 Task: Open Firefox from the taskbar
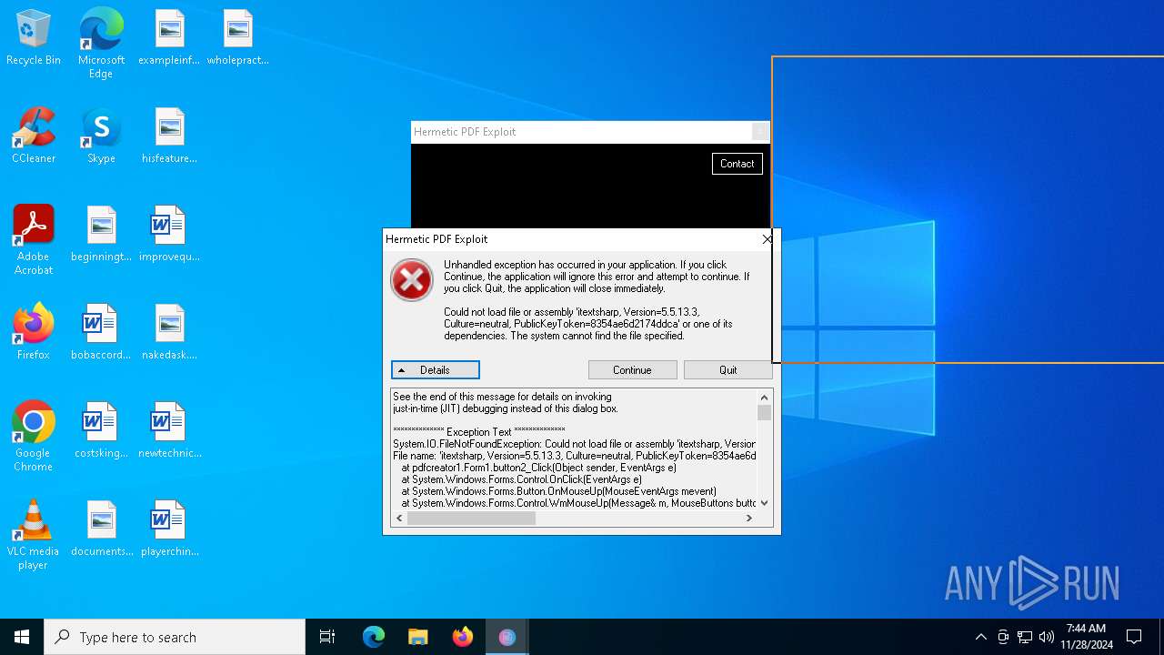462,637
